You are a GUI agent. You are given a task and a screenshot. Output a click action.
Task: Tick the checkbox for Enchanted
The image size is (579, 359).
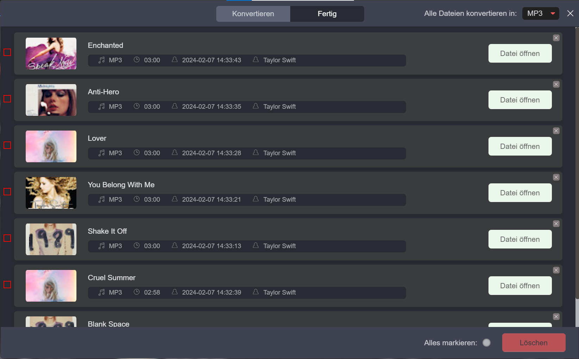pyautogui.click(x=7, y=52)
